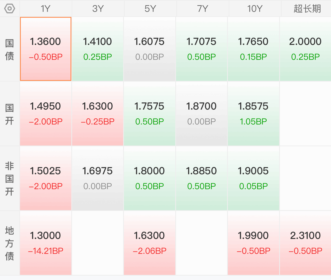331x280 pixels.
Task: Select the 1Y column header
Action: [x=46, y=8]
